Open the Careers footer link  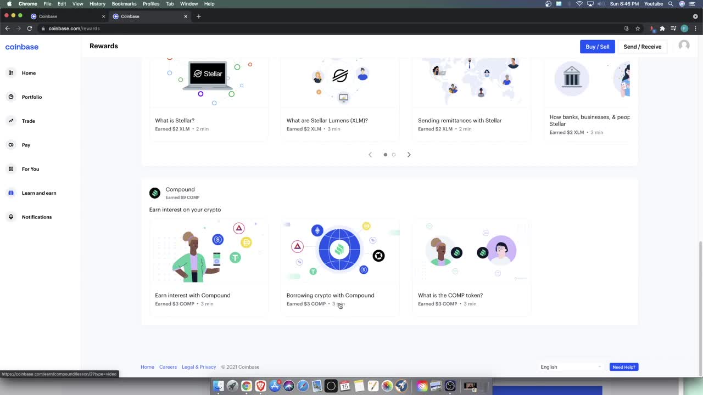pos(168,367)
